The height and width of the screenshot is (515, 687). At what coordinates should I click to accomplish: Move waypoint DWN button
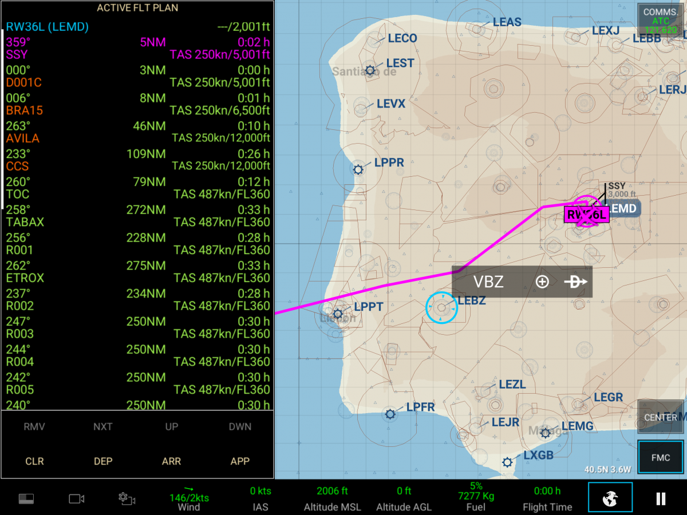coord(240,427)
